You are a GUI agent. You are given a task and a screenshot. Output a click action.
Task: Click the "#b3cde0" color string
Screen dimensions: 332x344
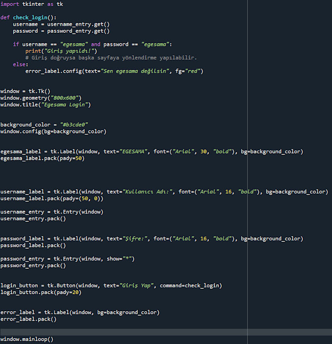tap(74, 125)
